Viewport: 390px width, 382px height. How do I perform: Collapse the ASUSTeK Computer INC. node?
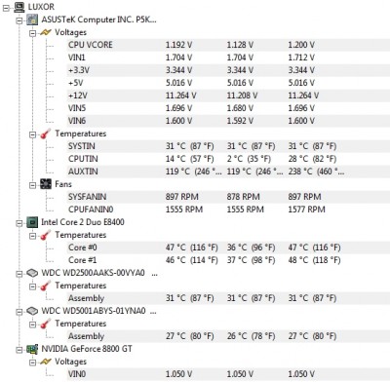[19, 20]
